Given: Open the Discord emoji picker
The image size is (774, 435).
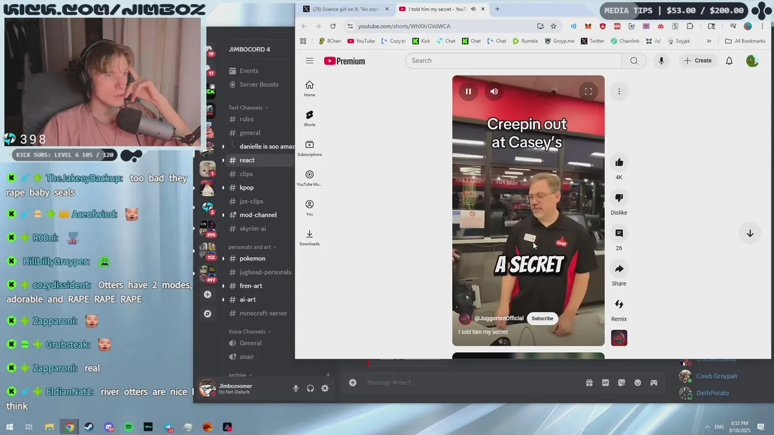Looking at the screenshot, I should click(x=637, y=382).
